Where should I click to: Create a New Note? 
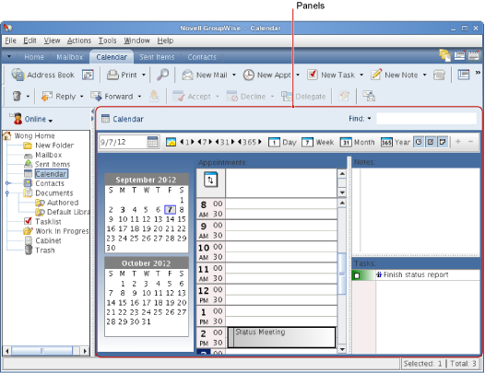click(394, 75)
